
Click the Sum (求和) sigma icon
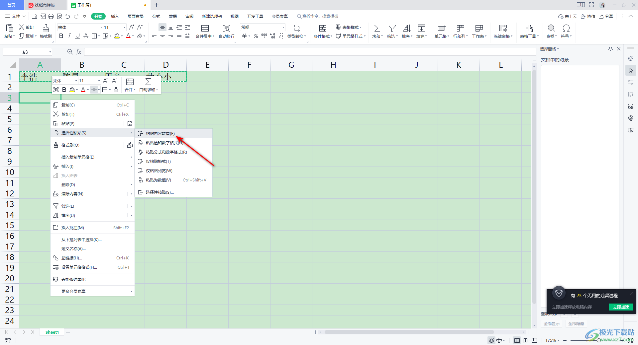[377, 28]
